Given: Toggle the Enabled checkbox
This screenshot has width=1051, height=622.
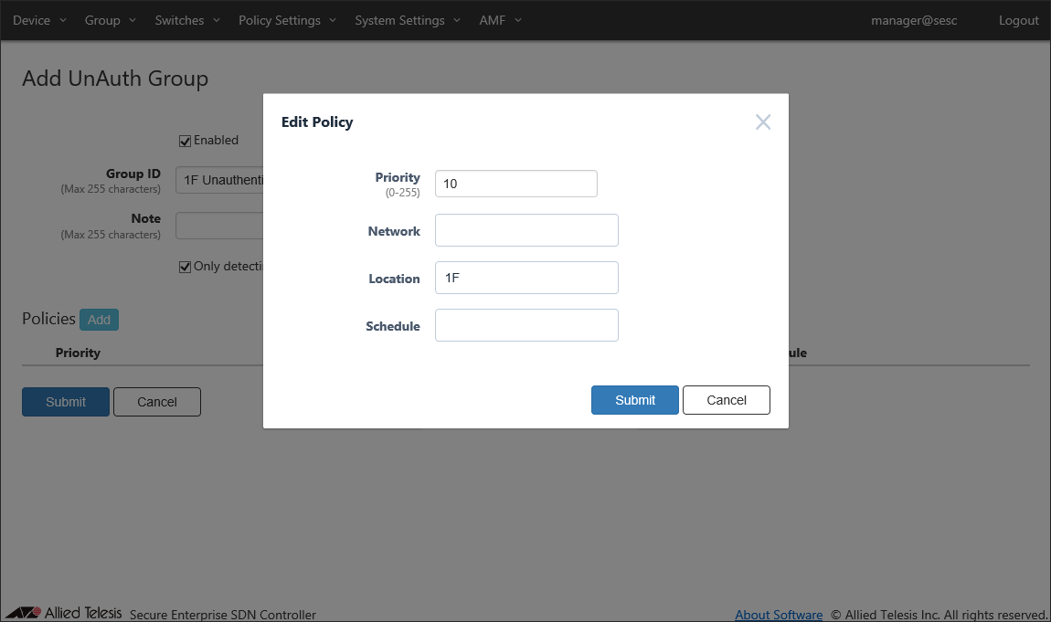Looking at the screenshot, I should coord(185,141).
